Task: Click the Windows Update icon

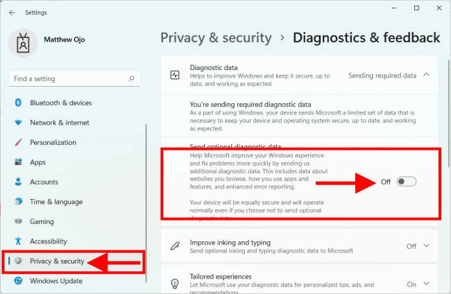Action: (18, 281)
